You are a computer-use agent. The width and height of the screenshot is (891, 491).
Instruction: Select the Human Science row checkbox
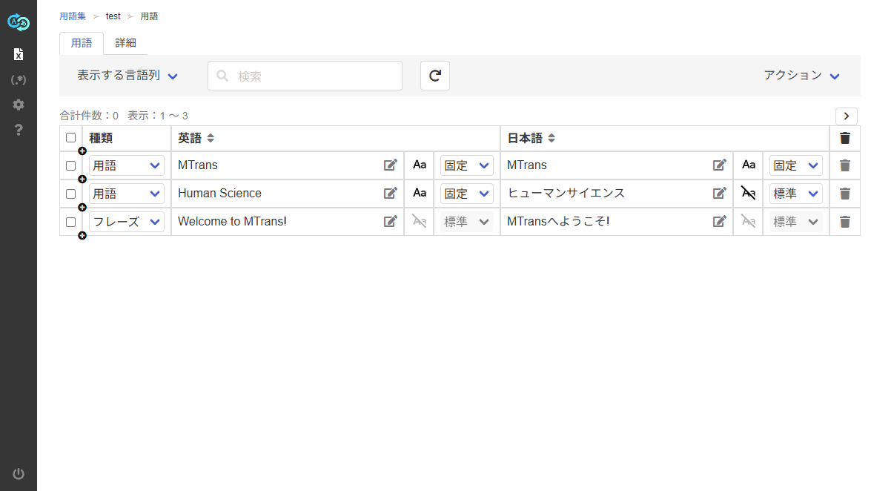click(x=70, y=194)
